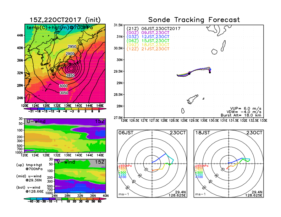The image size is (281, 217).
Task: Click the 2950 contour label
Action: coord(72,46)
